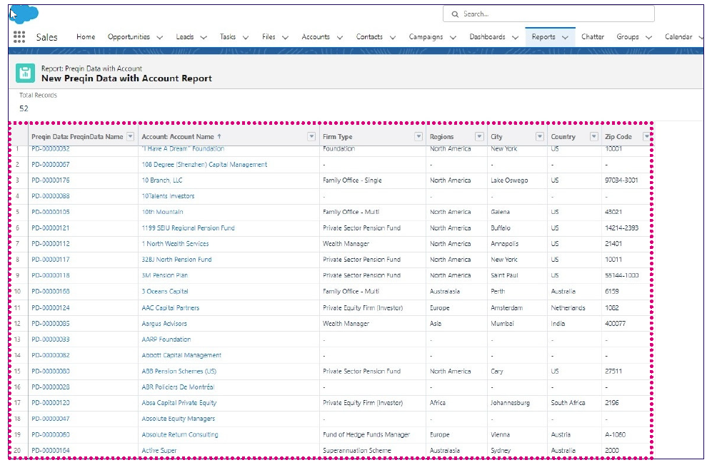Open record link PD-00000176
Image resolution: width=717 pixels, height=465 pixels.
pos(51,180)
